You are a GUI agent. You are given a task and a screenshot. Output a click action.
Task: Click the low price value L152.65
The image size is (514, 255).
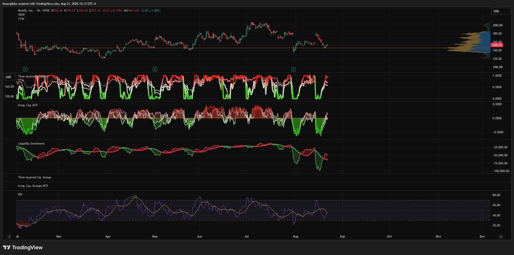click(x=82, y=11)
